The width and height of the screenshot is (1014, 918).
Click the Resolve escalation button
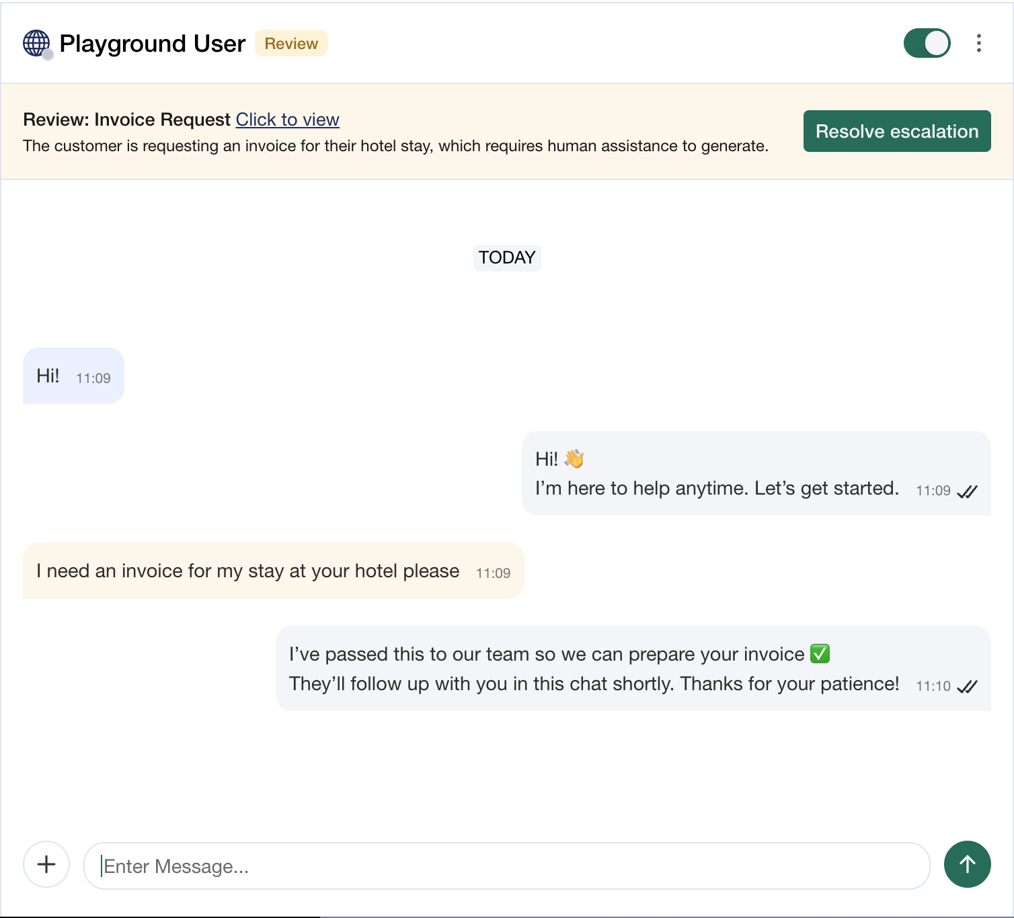coord(896,131)
